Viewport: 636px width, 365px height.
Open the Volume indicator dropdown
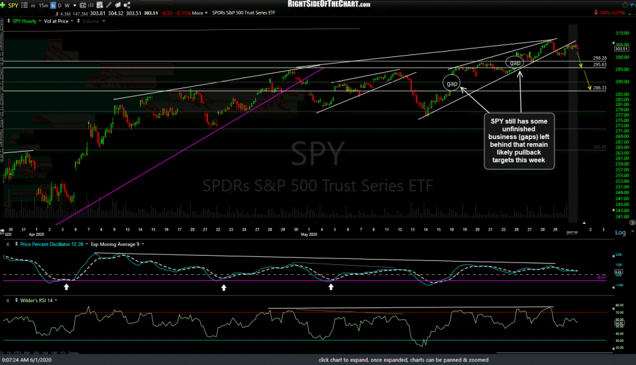(104, 21)
